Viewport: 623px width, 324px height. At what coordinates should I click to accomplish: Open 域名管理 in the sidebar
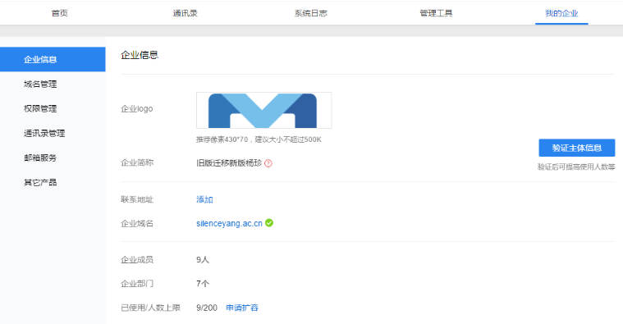pyautogui.click(x=40, y=84)
